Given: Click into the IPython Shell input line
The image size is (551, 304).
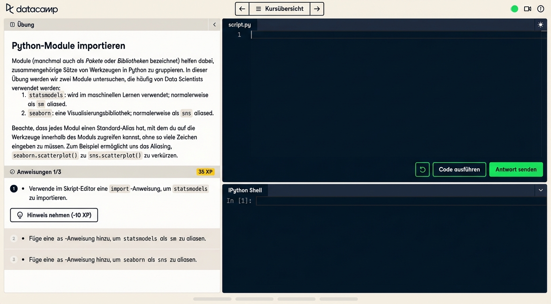Looking at the screenshot, I should (400, 201).
